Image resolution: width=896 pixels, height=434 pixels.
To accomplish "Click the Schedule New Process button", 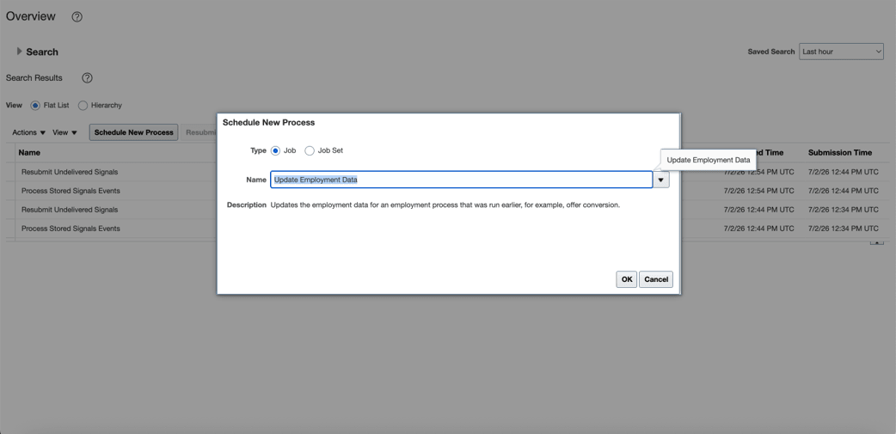I will (134, 132).
